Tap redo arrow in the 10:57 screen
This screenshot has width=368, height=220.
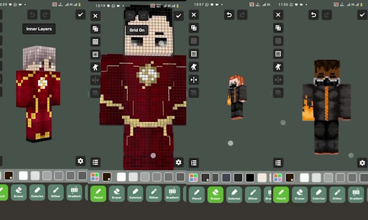(242, 15)
